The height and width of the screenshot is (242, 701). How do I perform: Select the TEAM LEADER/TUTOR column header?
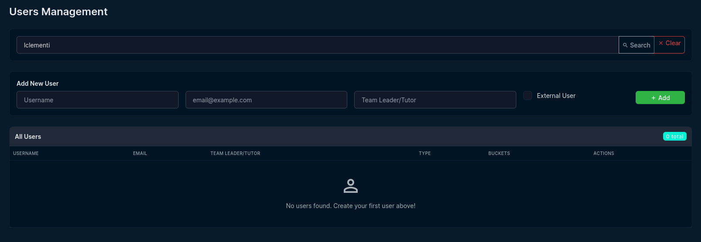click(x=235, y=153)
